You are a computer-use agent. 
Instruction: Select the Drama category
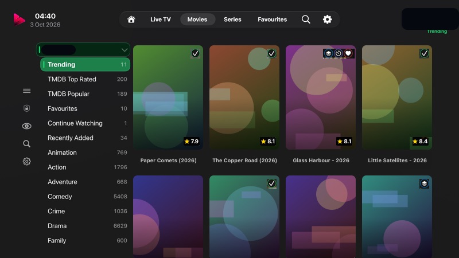coord(85,226)
